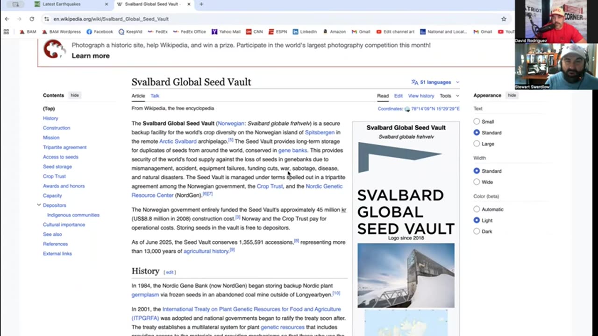The image size is (598, 336).
Task: Hide the Appearance panel
Action: pyautogui.click(x=512, y=95)
